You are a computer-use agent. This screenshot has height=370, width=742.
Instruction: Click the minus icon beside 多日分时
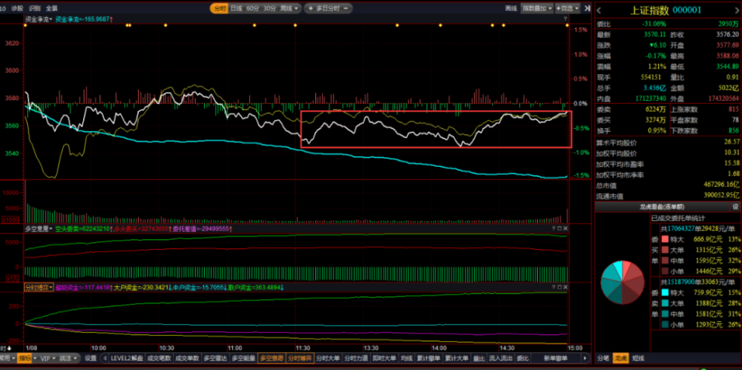point(346,8)
